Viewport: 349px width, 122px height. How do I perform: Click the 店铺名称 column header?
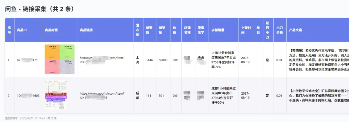tap(188, 30)
